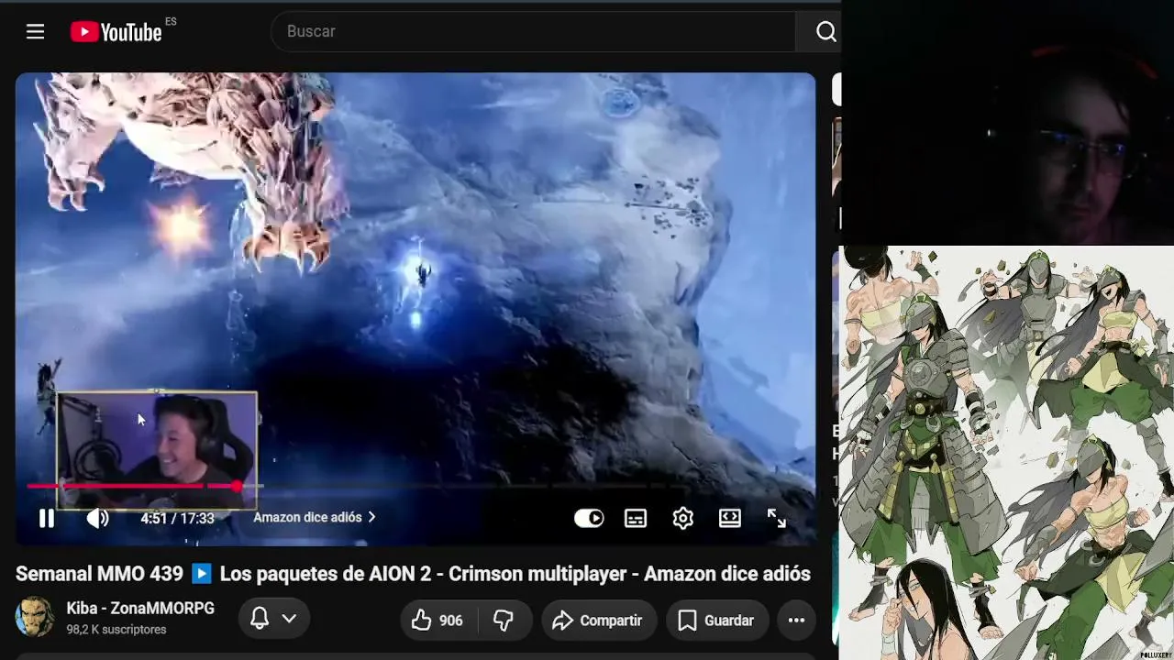Screen dimensions: 1174x660
Task: Open the Kiba - ZonaMMORPG channel avatar
Action: 36,618
